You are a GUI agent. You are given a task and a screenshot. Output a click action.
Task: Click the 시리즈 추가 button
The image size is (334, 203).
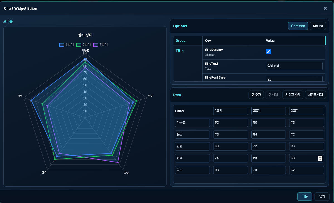pyautogui.click(x=293, y=95)
